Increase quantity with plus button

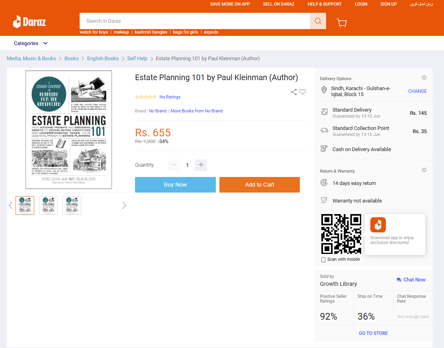click(201, 165)
